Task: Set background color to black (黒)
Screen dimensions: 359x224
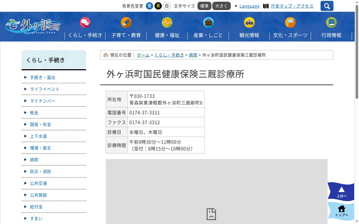Action: tap(158, 6)
